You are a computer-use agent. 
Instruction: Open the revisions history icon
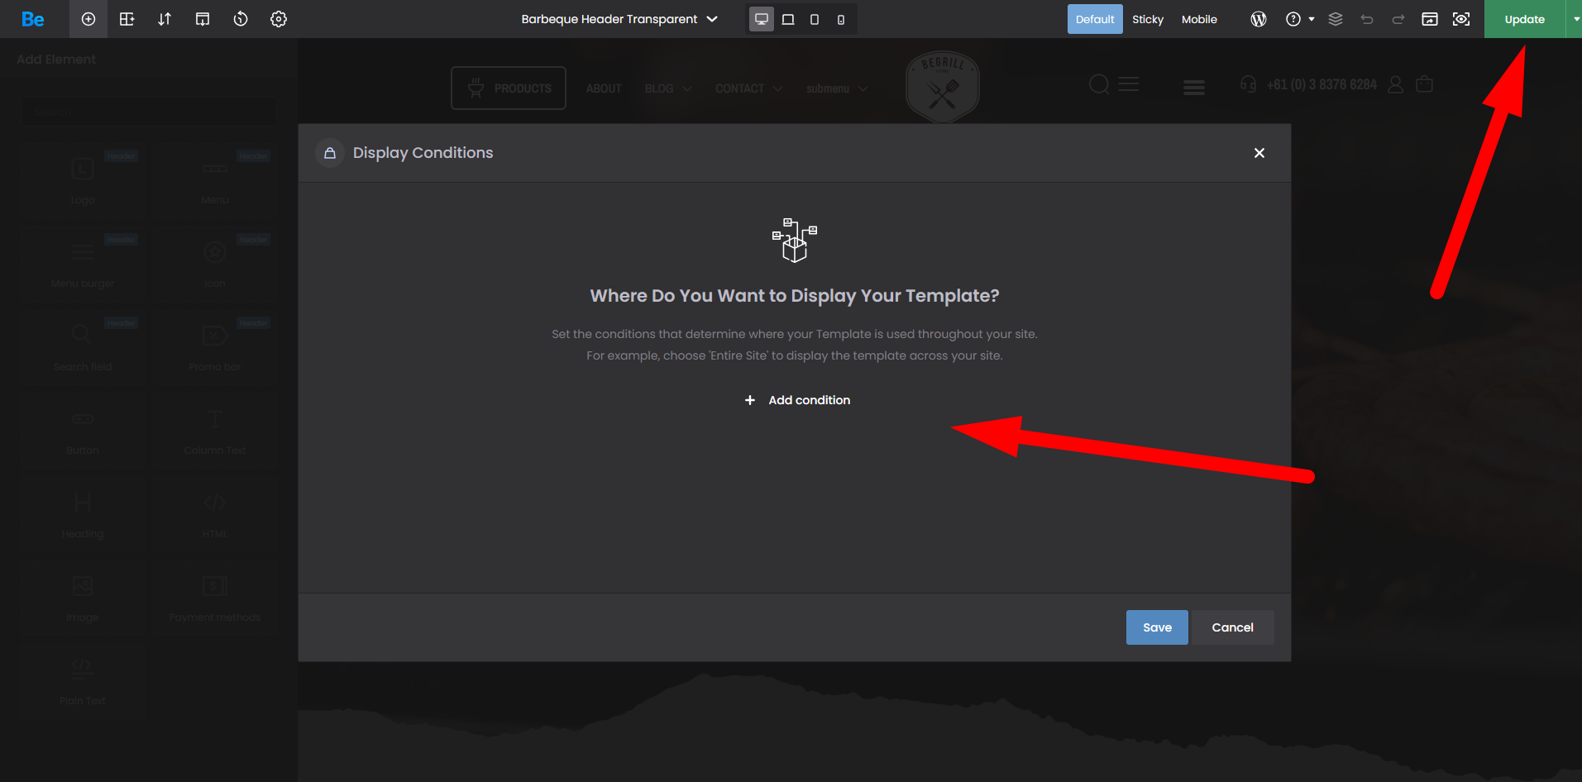tap(241, 19)
